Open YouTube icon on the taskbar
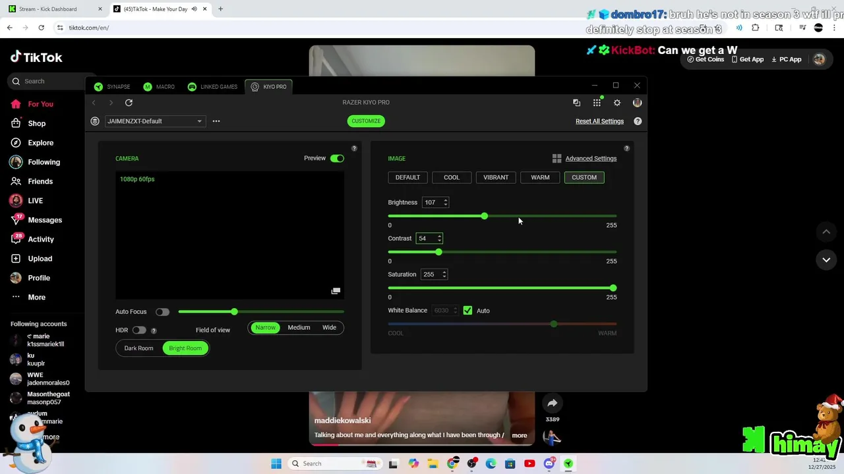844x474 pixels. click(x=529, y=463)
